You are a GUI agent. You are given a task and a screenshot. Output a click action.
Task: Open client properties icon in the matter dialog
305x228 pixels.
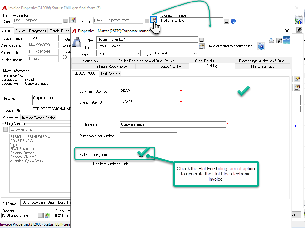(202, 46)
